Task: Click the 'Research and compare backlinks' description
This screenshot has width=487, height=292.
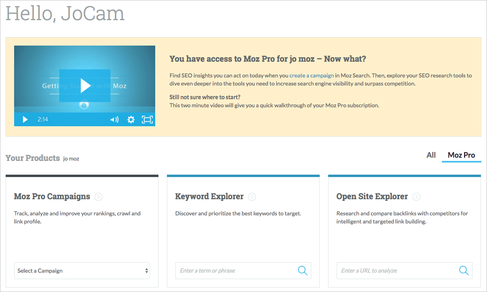Action: (x=402, y=217)
